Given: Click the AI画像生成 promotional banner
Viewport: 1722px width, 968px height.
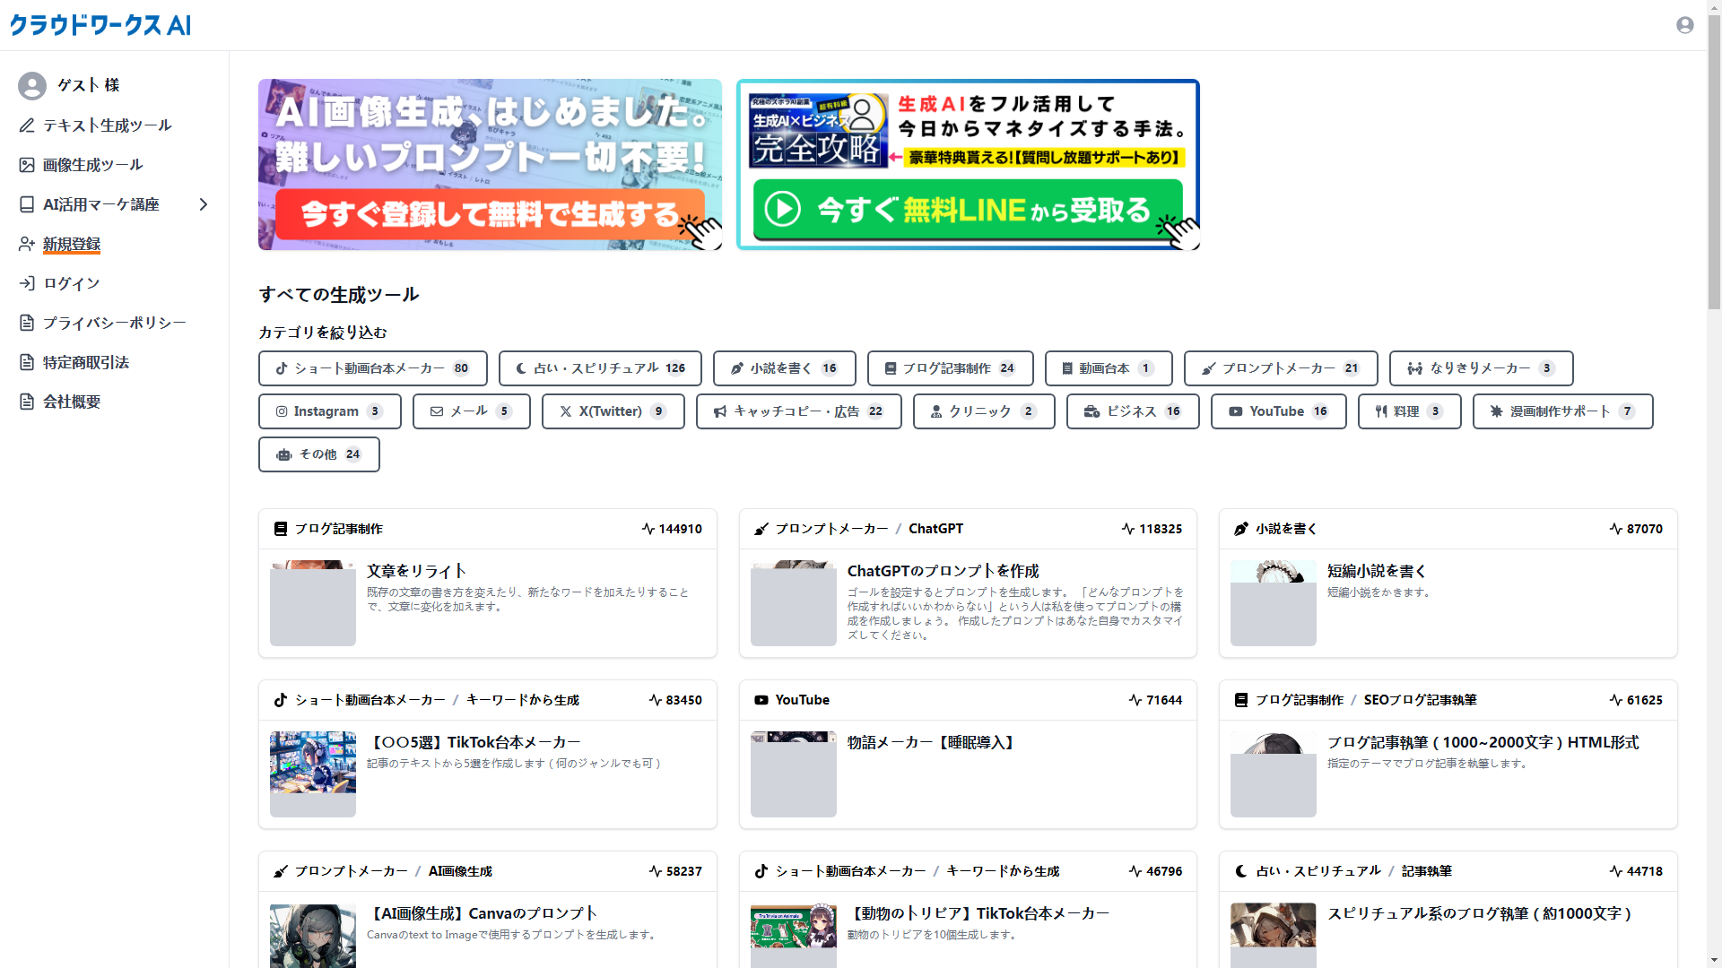Looking at the screenshot, I should point(490,164).
